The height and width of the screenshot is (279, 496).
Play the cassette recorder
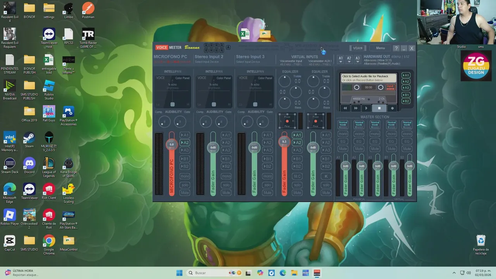pyautogui.click(x=367, y=108)
